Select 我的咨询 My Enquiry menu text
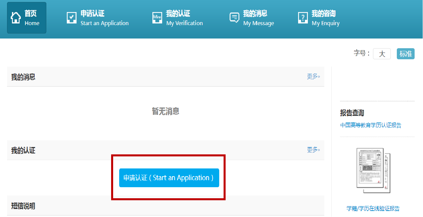The width and height of the screenshot is (423, 217). pos(325,18)
